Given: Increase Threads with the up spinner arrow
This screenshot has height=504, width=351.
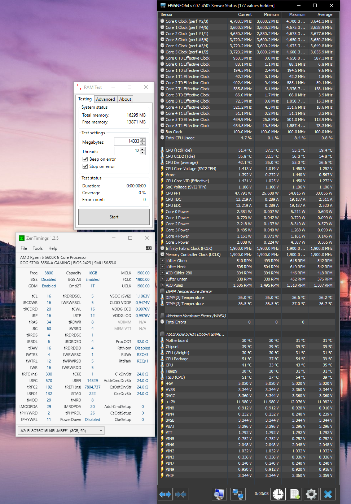Looking at the screenshot, I should [142, 149].
